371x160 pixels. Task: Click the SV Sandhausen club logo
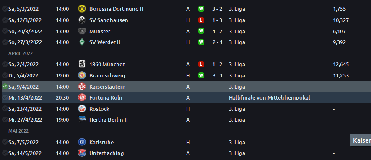82,20
